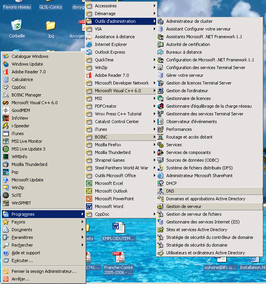266x284 pixels.
Task: Open the Jpg folder on desktop
Action: [51, 26]
